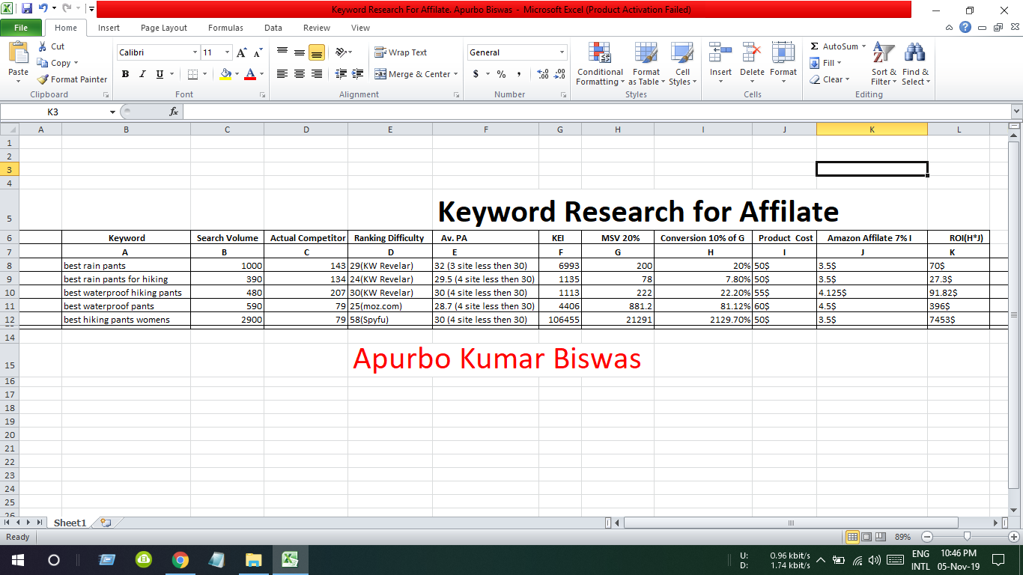Open the General number format dropdown
This screenshot has width=1023, height=575.
(x=562, y=52)
